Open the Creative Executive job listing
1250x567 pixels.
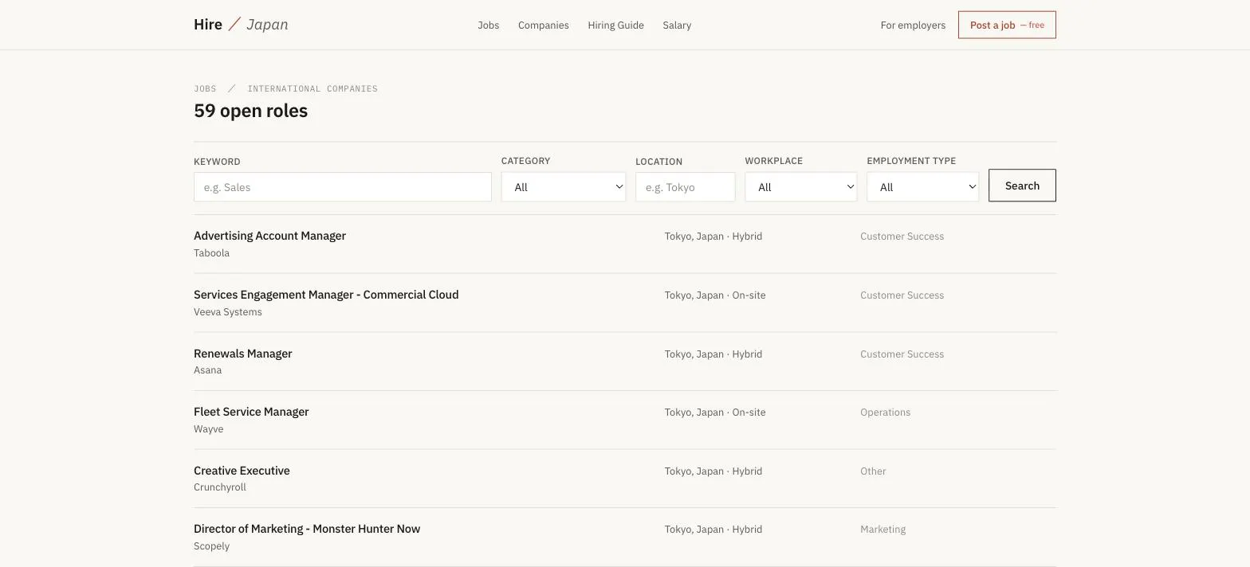[x=242, y=471]
